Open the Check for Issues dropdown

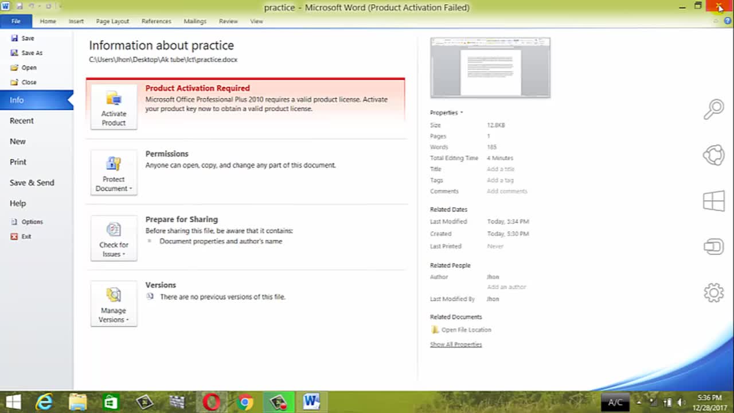(x=114, y=238)
